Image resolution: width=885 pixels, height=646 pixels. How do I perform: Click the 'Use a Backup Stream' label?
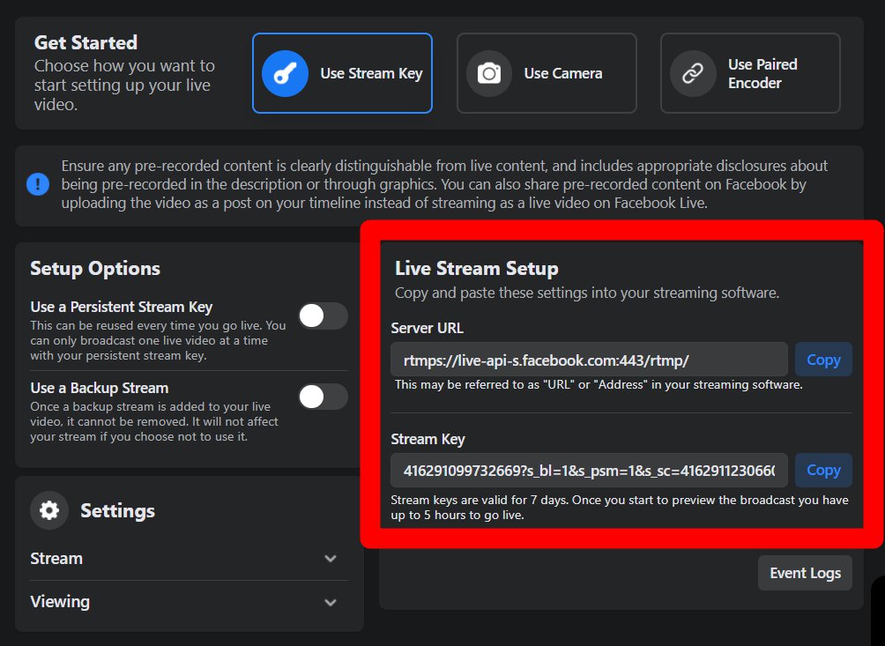point(100,388)
